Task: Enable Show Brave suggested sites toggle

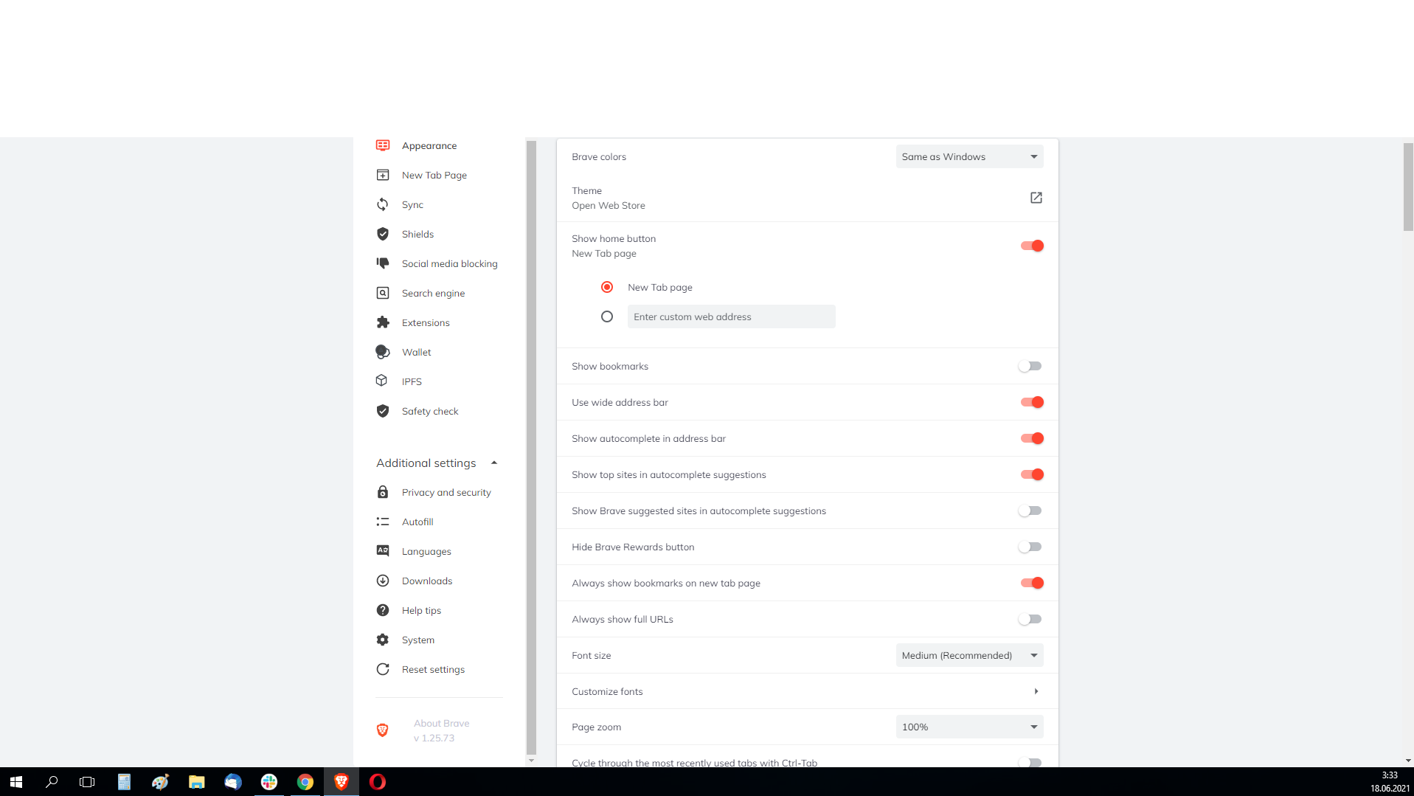Action: click(1030, 511)
